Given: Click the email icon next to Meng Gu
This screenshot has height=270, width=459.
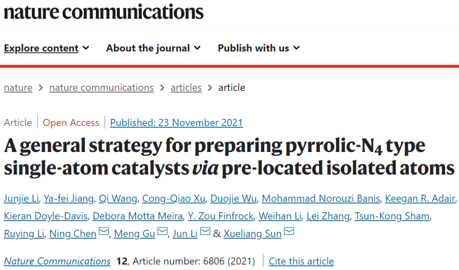Looking at the screenshot, I should [x=162, y=231].
